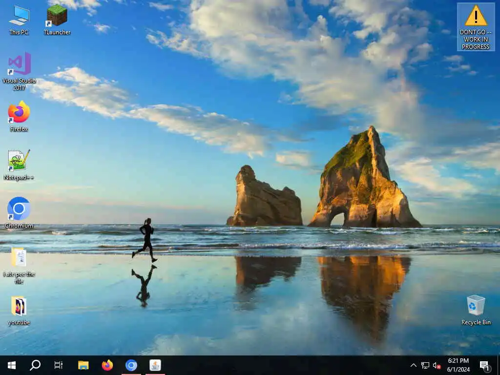Open the network status tray icon
The width and height of the screenshot is (500, 375).
425,365
